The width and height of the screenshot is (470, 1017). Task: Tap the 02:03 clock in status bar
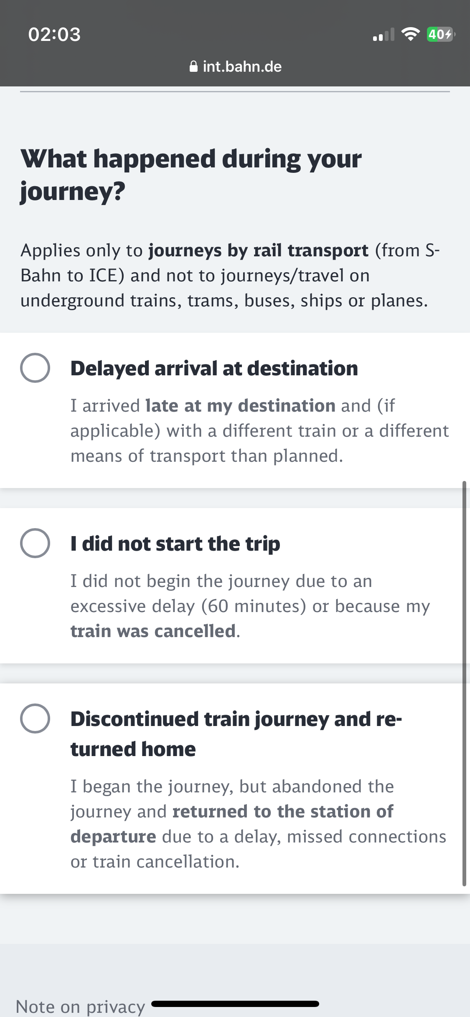pos(54,34)
